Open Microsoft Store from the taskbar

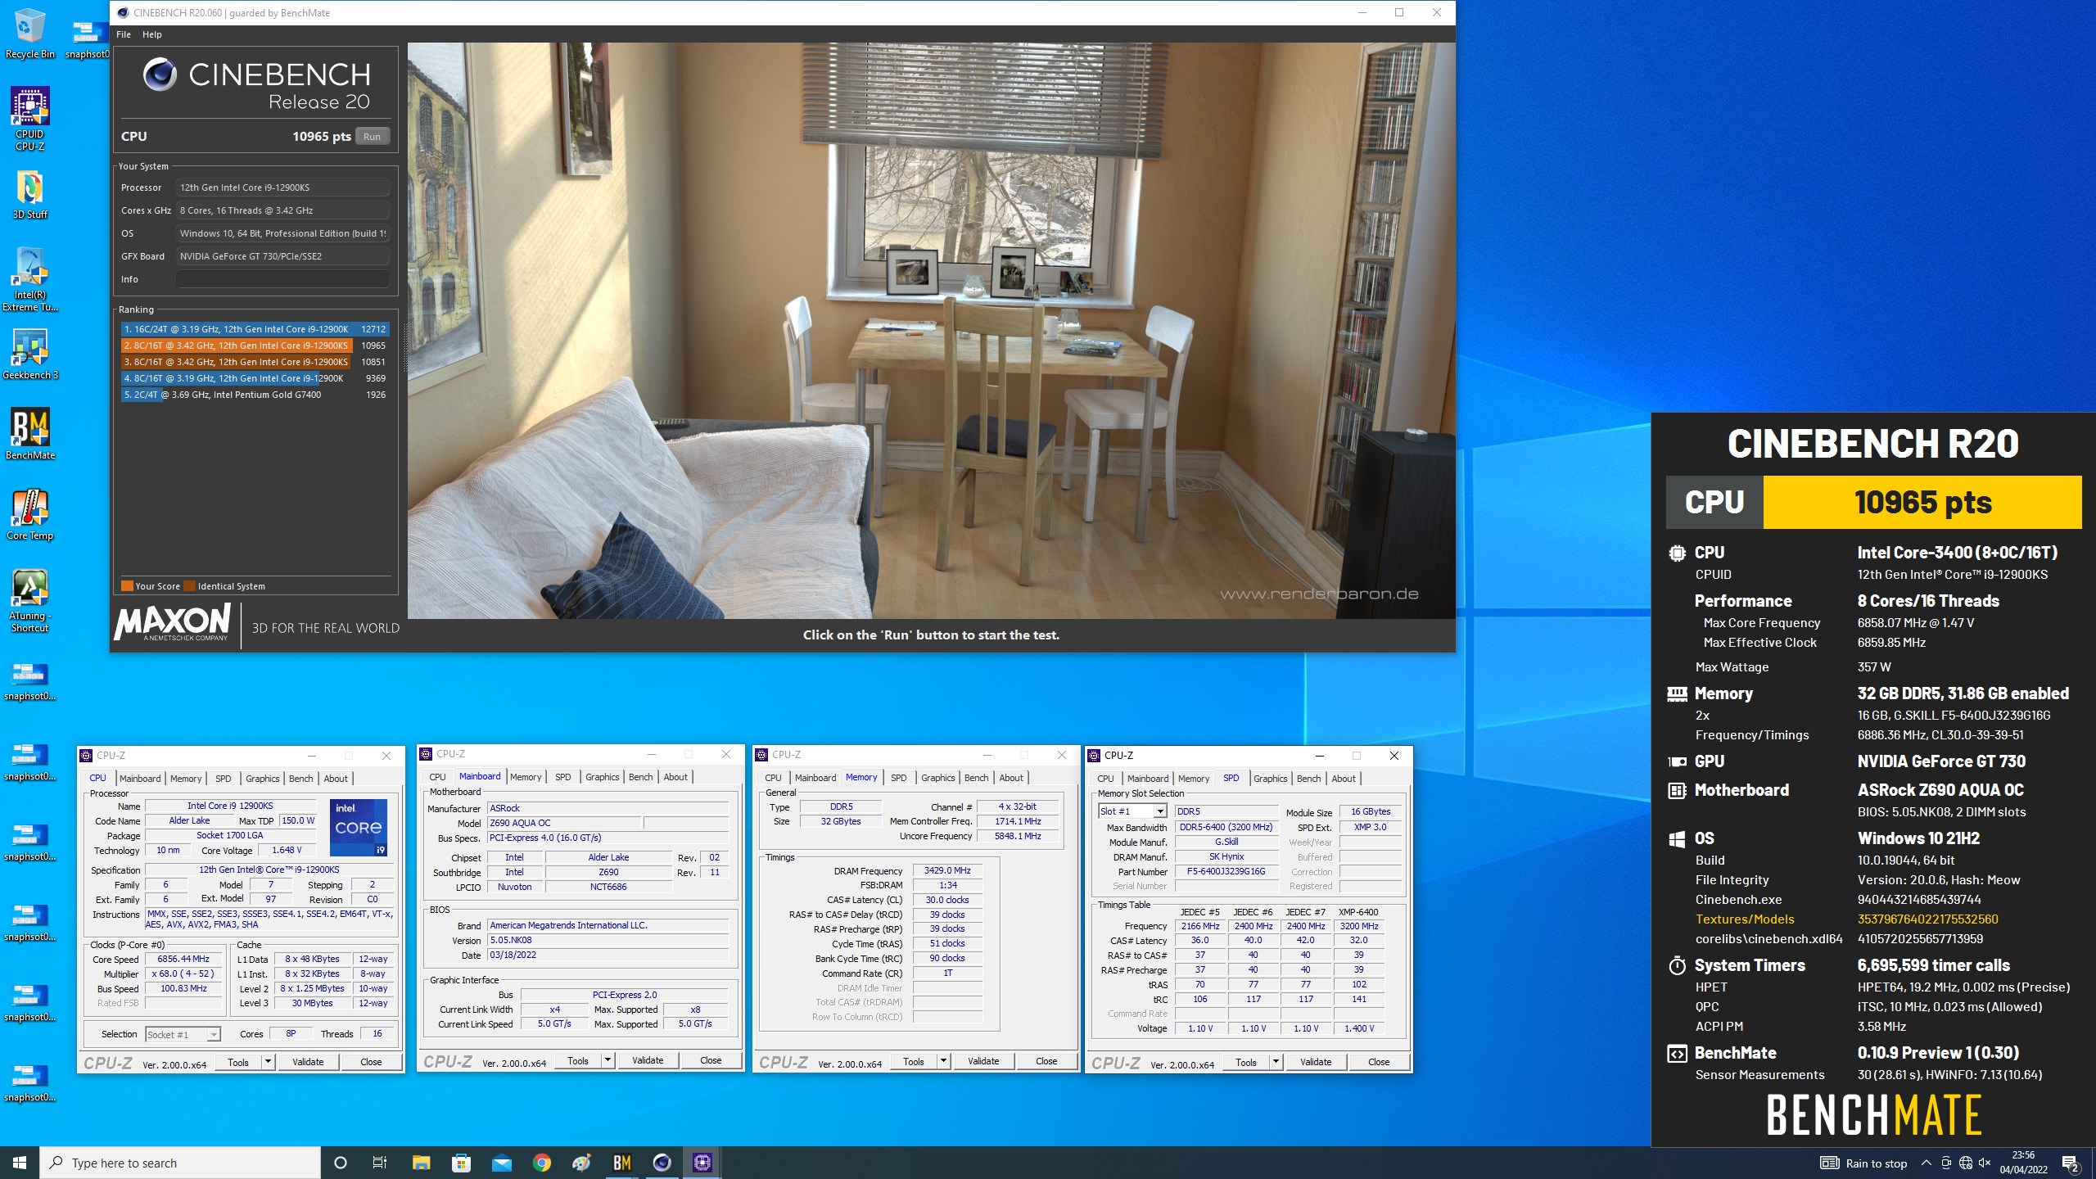pos(461,1163)
